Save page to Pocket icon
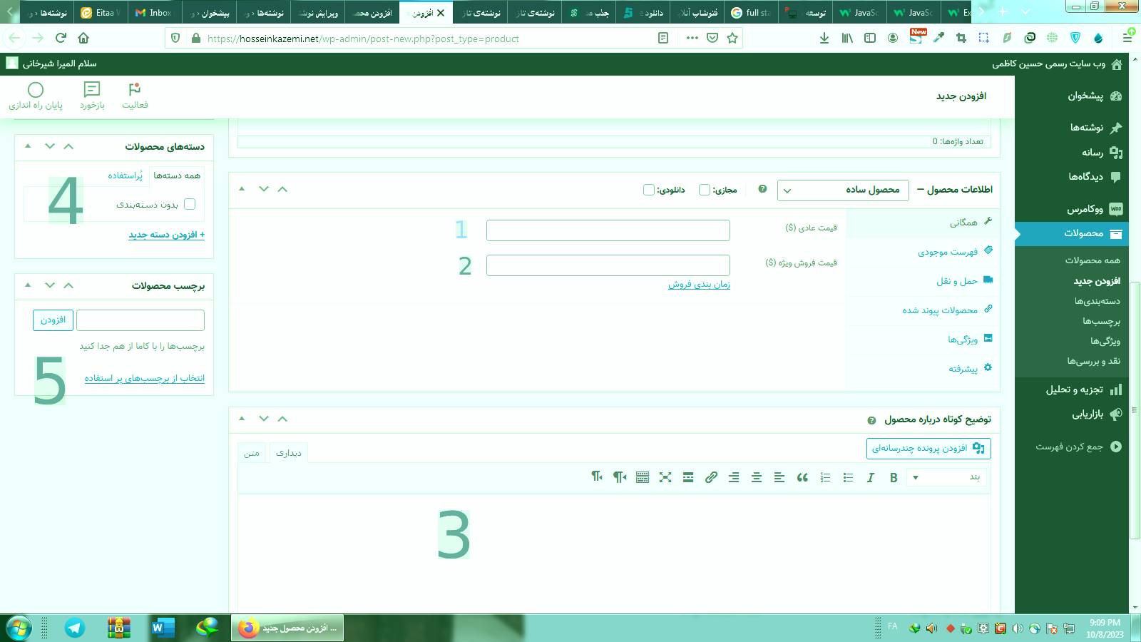1141x642 pixels. (712, 39)
